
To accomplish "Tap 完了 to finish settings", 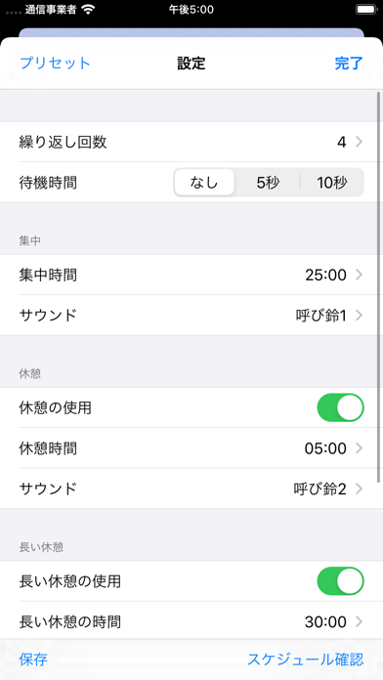I will (x=349, y=63).
